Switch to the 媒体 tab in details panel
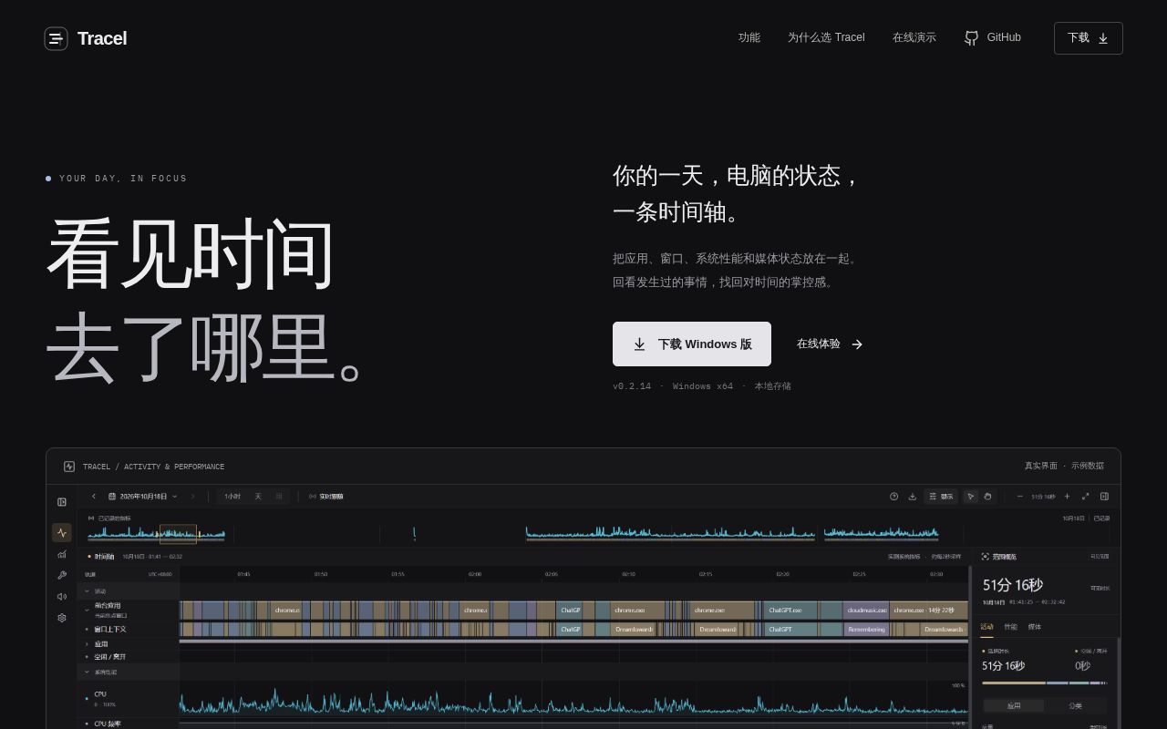The height and width of the screenshot is (729, 1167). (1034, 627)
